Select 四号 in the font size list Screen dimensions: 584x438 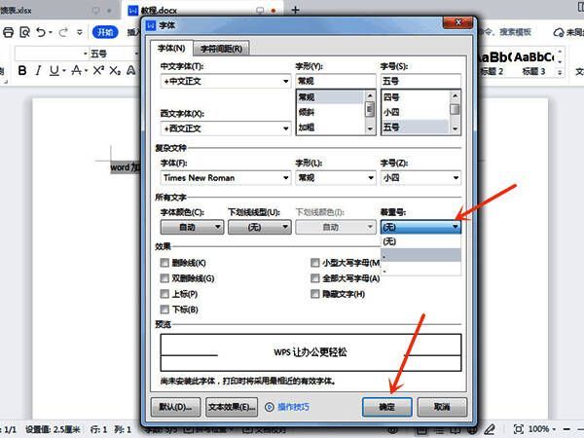(x=413, y=98)
